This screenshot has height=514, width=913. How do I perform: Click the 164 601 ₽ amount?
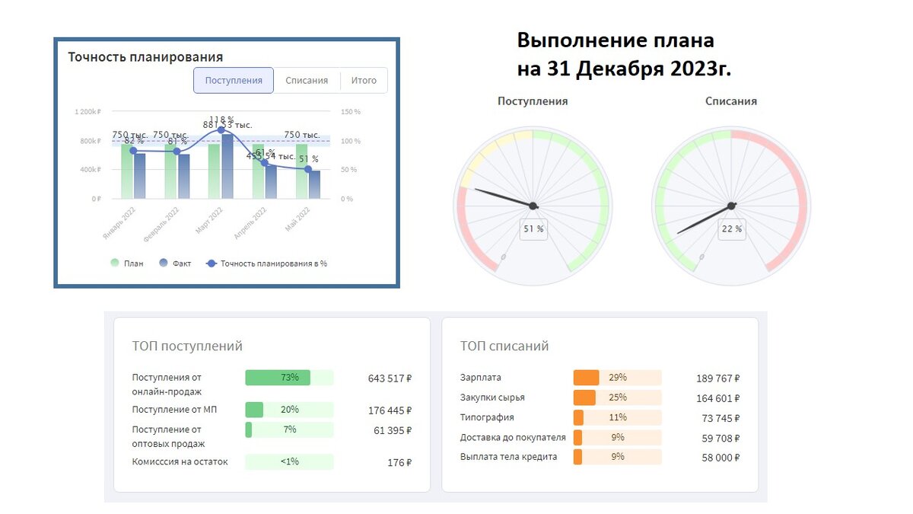[718, 398]
